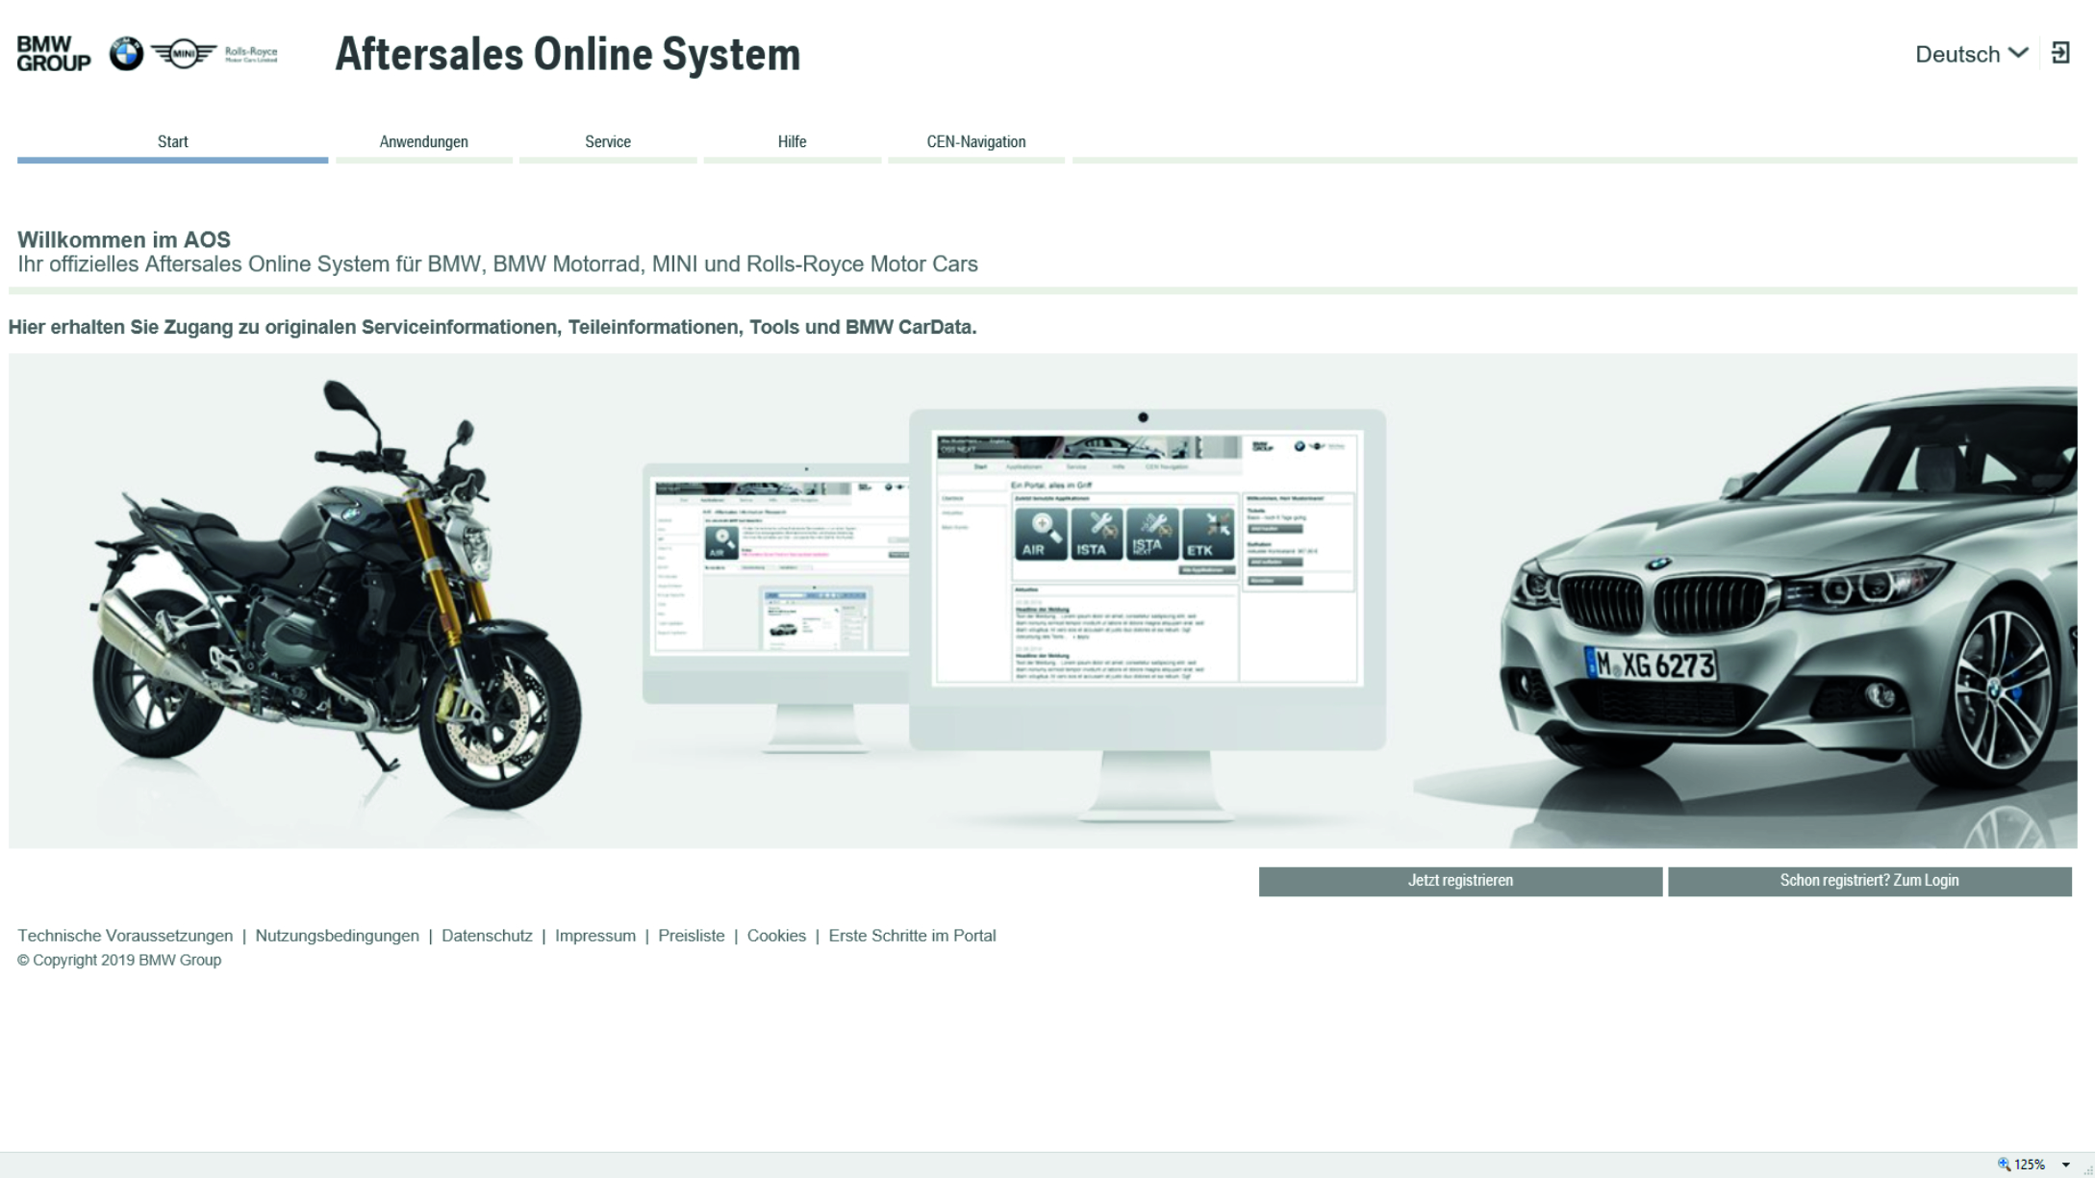This screenshot has width=2095, height=1178.
Task: Click the Rolls-Royce logo
Action: click(251, 54)
